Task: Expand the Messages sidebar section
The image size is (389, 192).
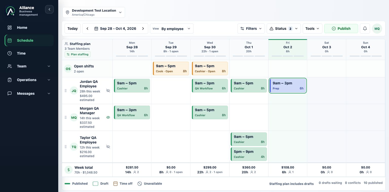Action: tap(29, 93)
